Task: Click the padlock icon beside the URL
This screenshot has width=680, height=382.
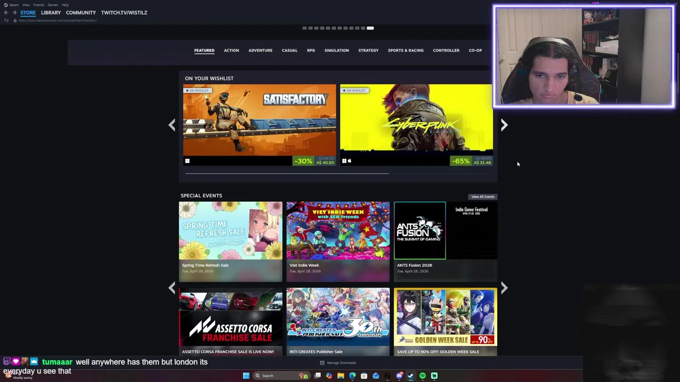Action: pos(15,20)
